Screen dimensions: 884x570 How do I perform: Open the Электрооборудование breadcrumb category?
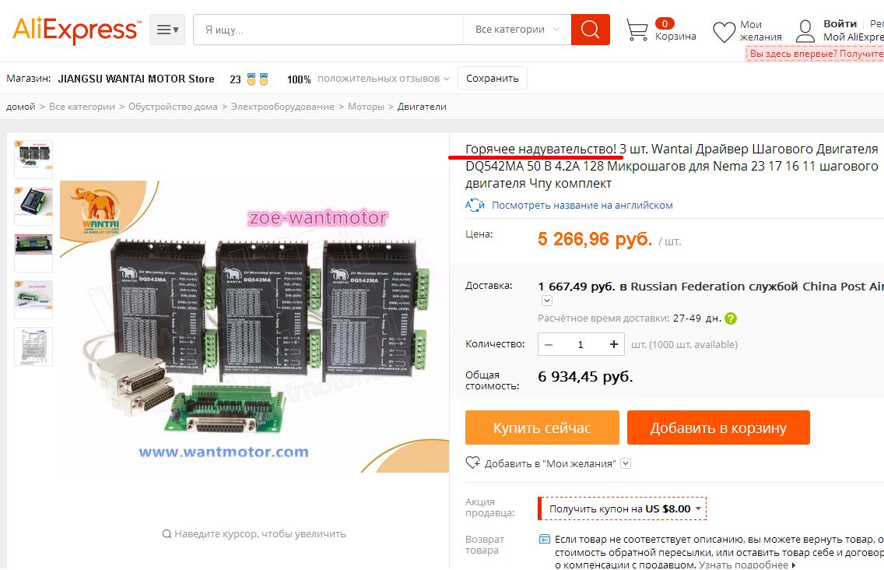(x=282, y=107)
